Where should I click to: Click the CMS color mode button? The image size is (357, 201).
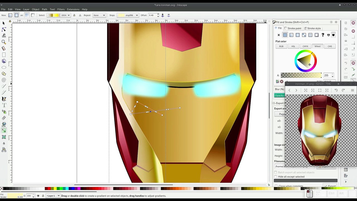click(330, 46)
